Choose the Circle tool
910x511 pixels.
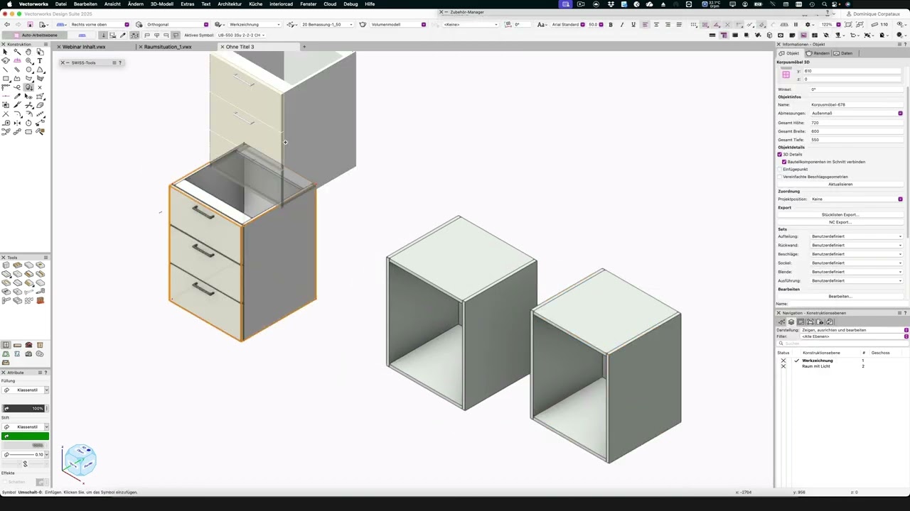[x=28, y=70]
